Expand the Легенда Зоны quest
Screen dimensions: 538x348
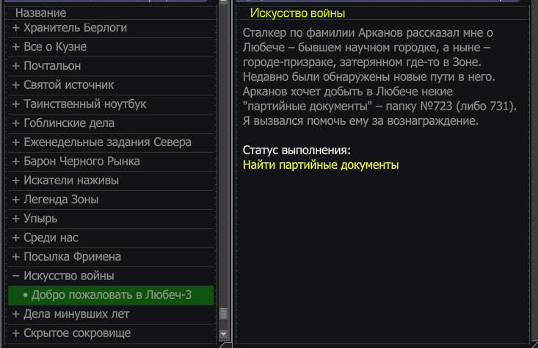(x=16, y=200)
